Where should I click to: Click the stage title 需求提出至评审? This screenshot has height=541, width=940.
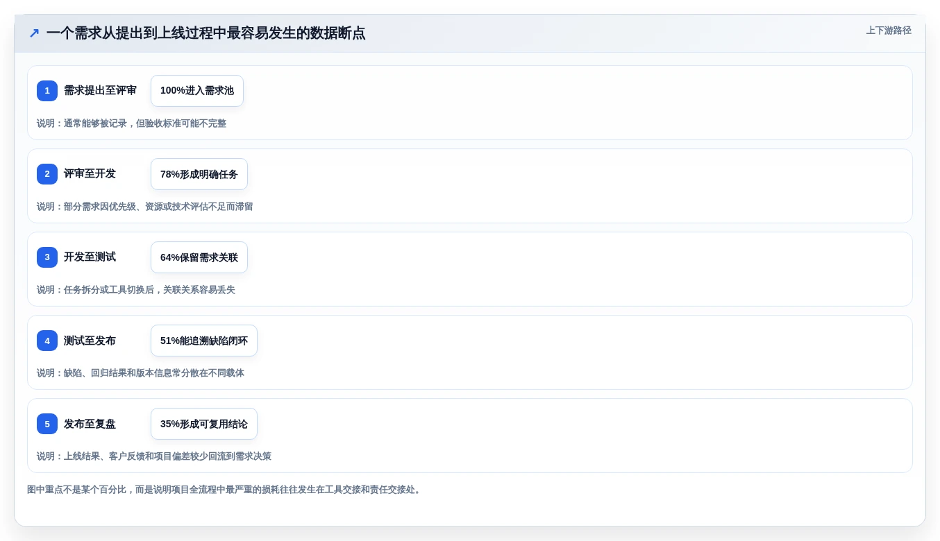tap(100, 90)
